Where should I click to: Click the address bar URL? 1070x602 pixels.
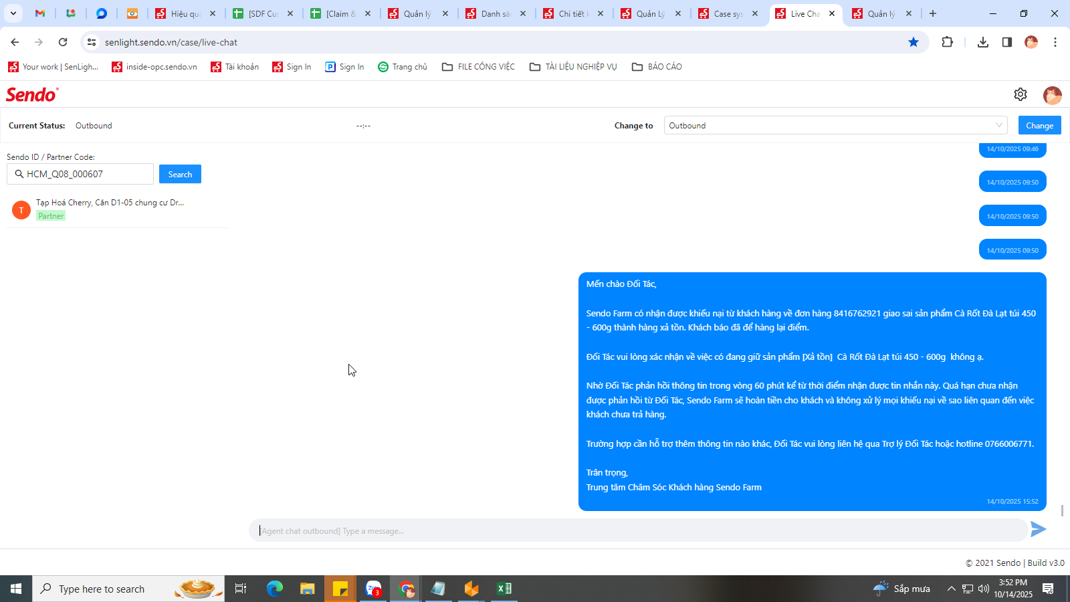[171, 42]
